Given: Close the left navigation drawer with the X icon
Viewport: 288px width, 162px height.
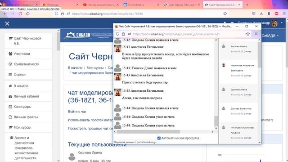Looking at the screenshot, I should (7, 23).
